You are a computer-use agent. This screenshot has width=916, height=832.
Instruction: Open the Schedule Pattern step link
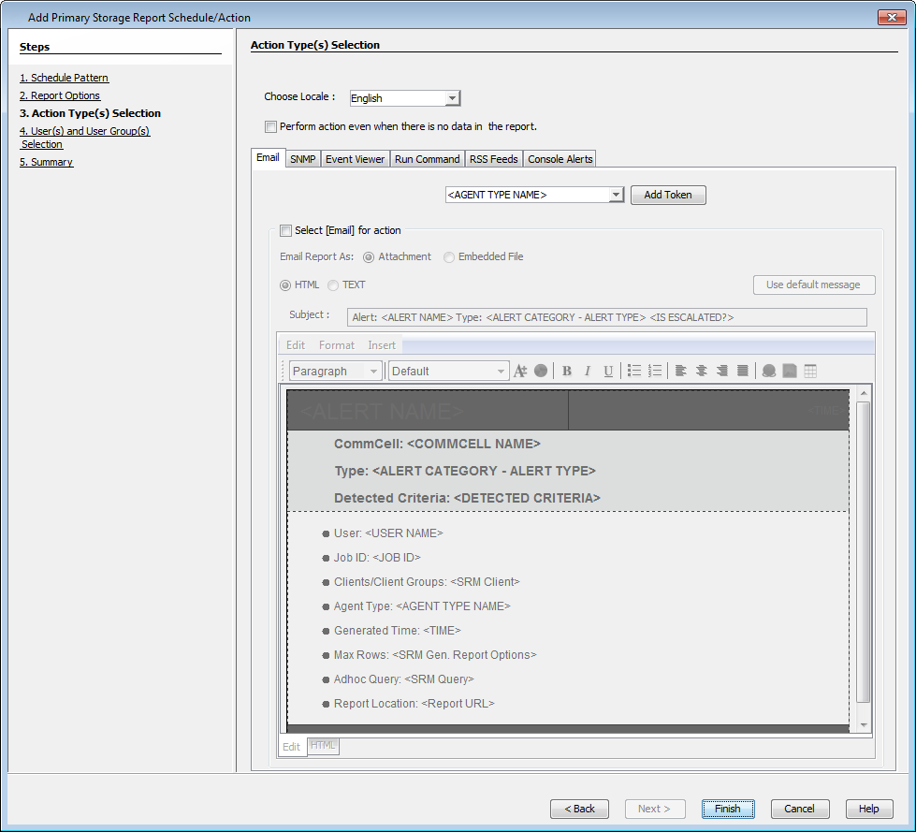click(64, 78)
